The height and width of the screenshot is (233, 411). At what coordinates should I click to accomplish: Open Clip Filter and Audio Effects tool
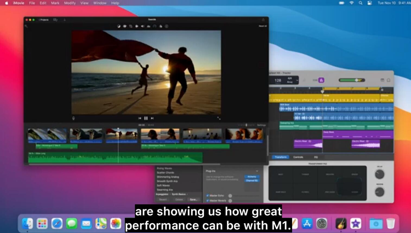161,26
